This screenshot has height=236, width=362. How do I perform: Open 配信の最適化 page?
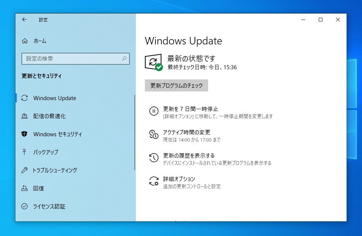[x=49, y=116]
